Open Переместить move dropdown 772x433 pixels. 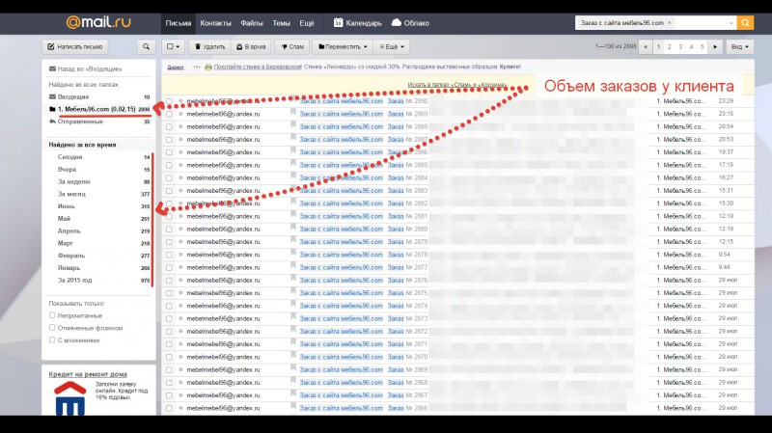coord(343,46)
